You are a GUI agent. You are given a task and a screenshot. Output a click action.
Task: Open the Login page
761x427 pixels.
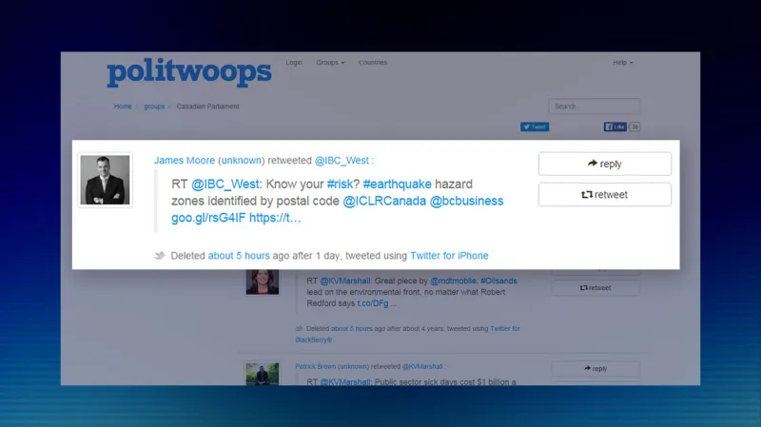tap(294, 63)
